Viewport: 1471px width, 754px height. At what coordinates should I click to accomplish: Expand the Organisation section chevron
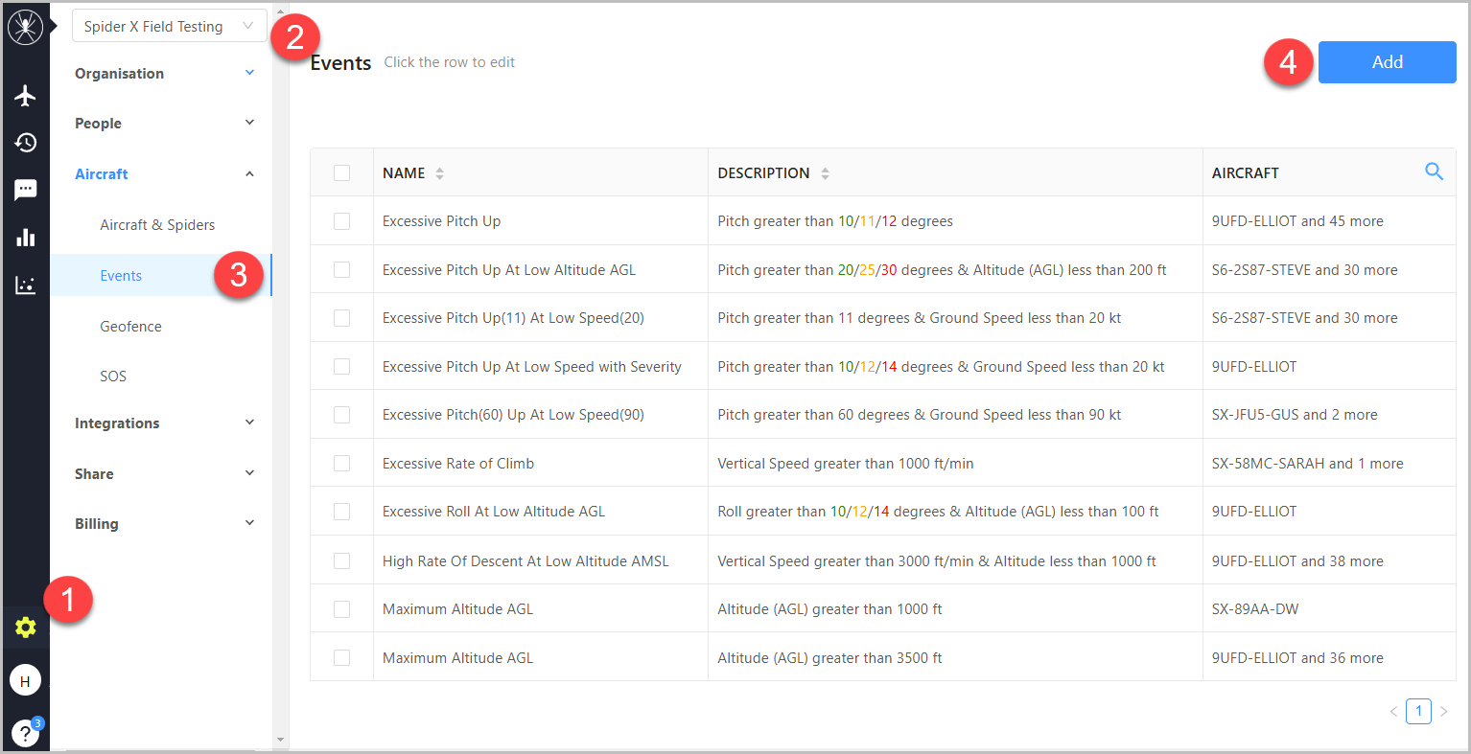click(x=249, y=73)
